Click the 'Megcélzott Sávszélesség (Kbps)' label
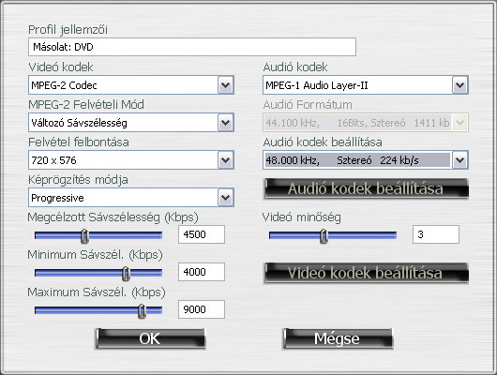 point(113,217)
